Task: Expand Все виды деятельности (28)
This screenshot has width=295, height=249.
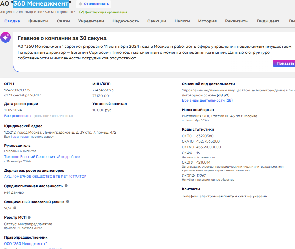Action: [x=207, y=100]
